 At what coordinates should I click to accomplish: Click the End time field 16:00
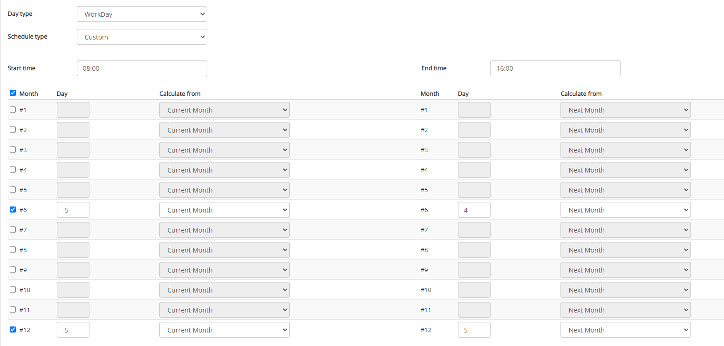555,68
